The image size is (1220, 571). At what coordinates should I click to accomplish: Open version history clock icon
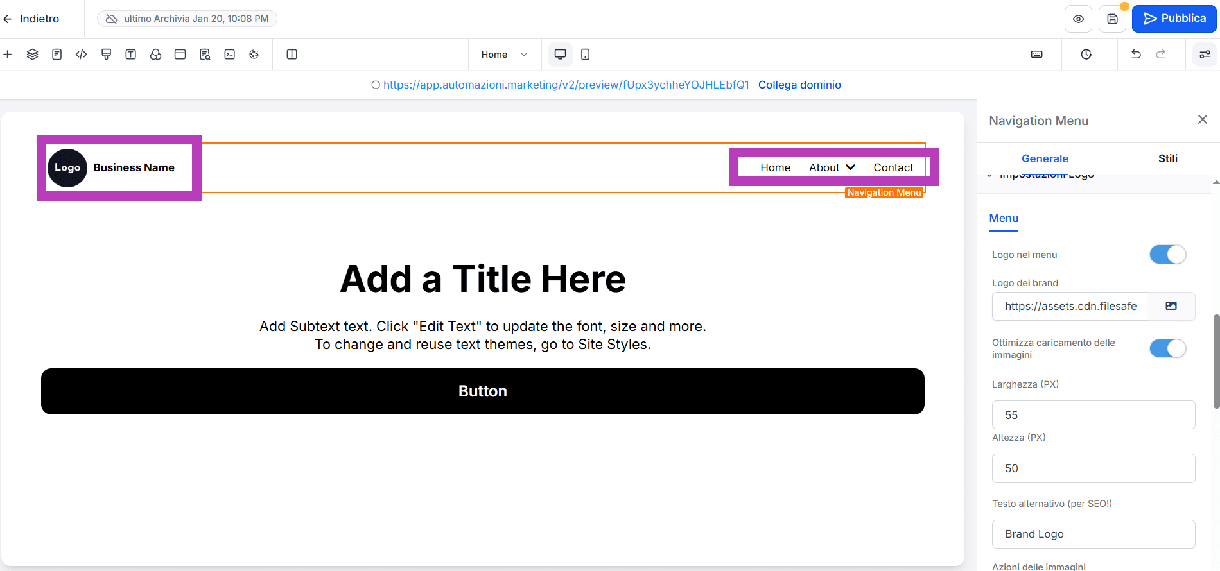click(1086, 55)
